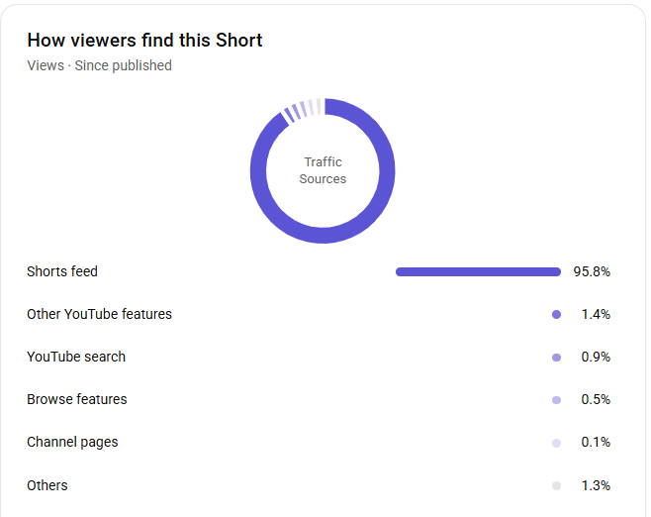This screenshot has height=517, width=651.
Task: Click the YouTube search traffic source
Action: pyautogui.click(x=76, y=357)
